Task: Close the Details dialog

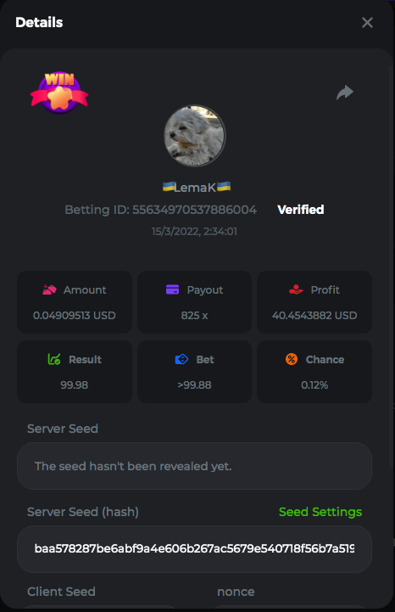Action: pos(367,23)
